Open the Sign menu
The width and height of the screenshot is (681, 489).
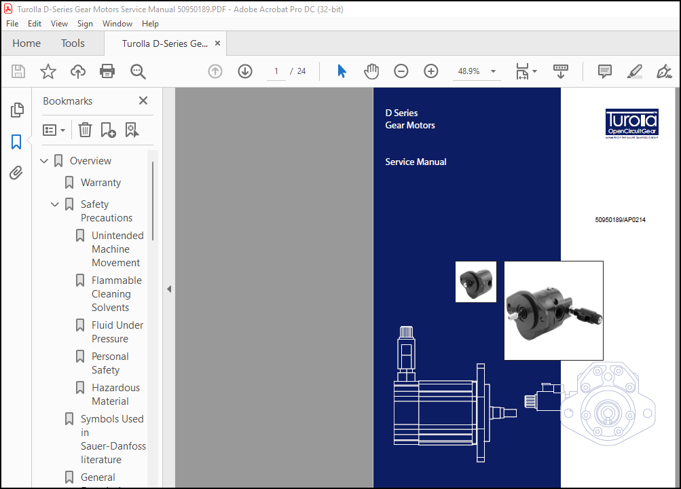[x=85, y=24]
